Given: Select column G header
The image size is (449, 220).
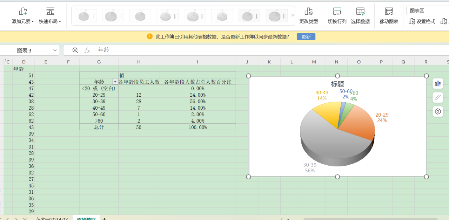Looking at the screenshot, I should pos(99,62).
